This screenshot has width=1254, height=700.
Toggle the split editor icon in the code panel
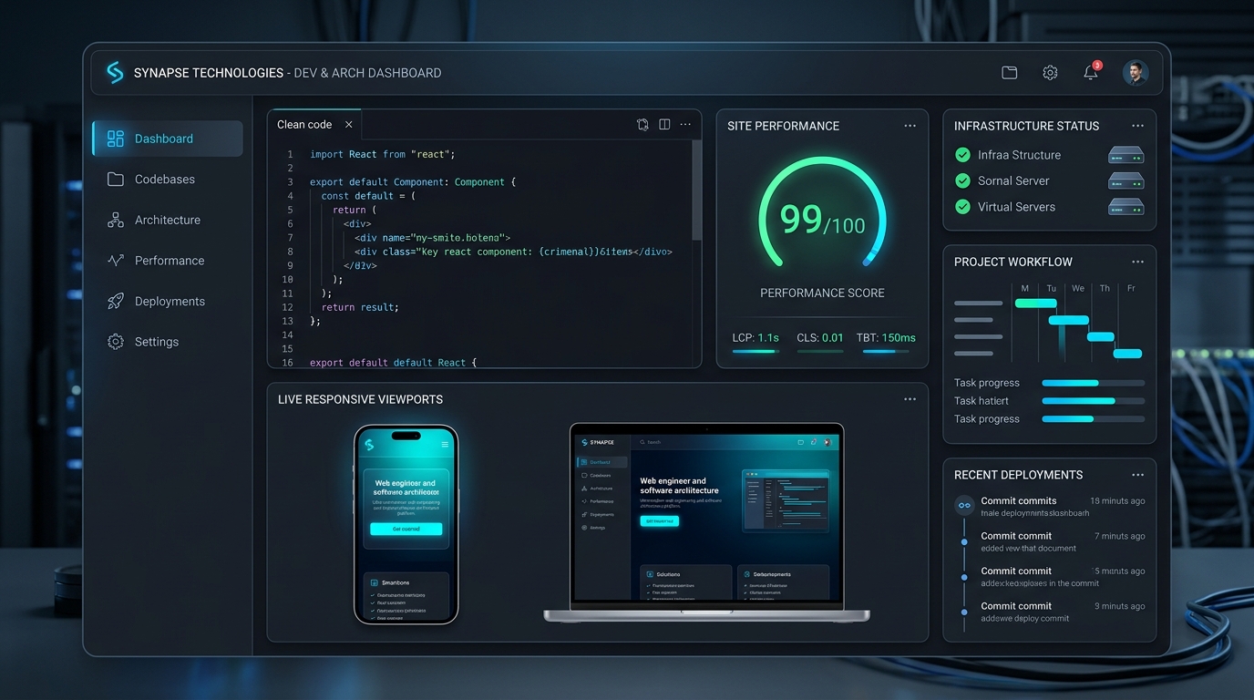[664, 125]
